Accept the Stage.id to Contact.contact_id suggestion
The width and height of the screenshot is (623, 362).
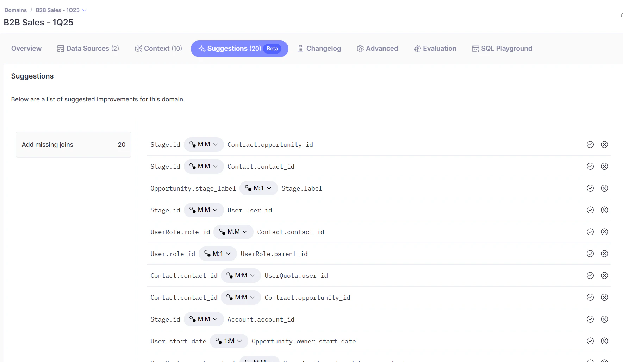(590, 166)
